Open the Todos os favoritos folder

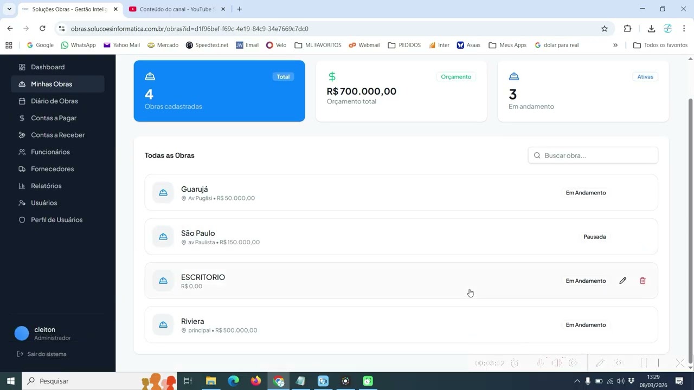(x=660, y=45)
